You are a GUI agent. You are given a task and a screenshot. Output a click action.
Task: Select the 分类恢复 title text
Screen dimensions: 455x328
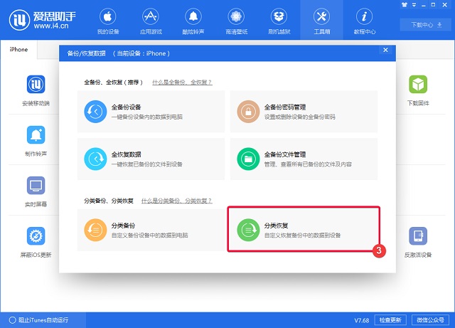tap(276, 226)
